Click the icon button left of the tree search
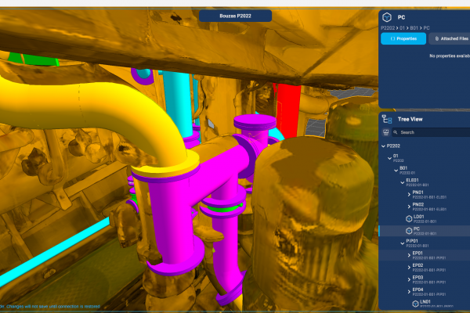This screenshot has width=470, height=313. [385, 132]
